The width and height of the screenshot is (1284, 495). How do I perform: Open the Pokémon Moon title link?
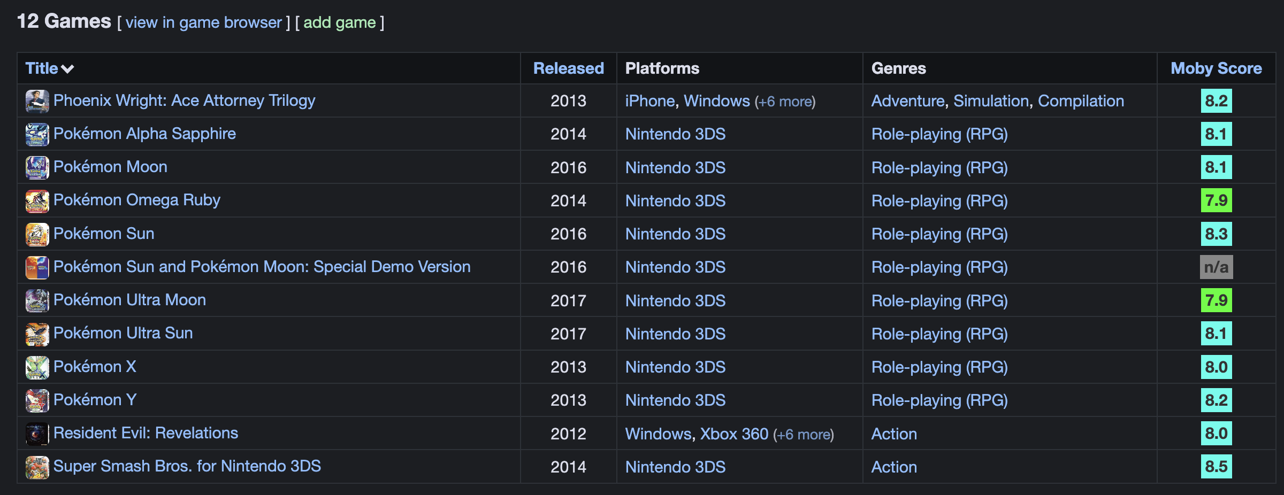coord(110,167)
